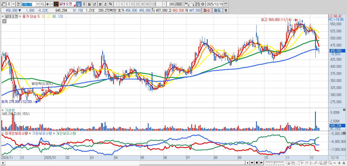Click the stock search magnifier icon

click(42, 4)
